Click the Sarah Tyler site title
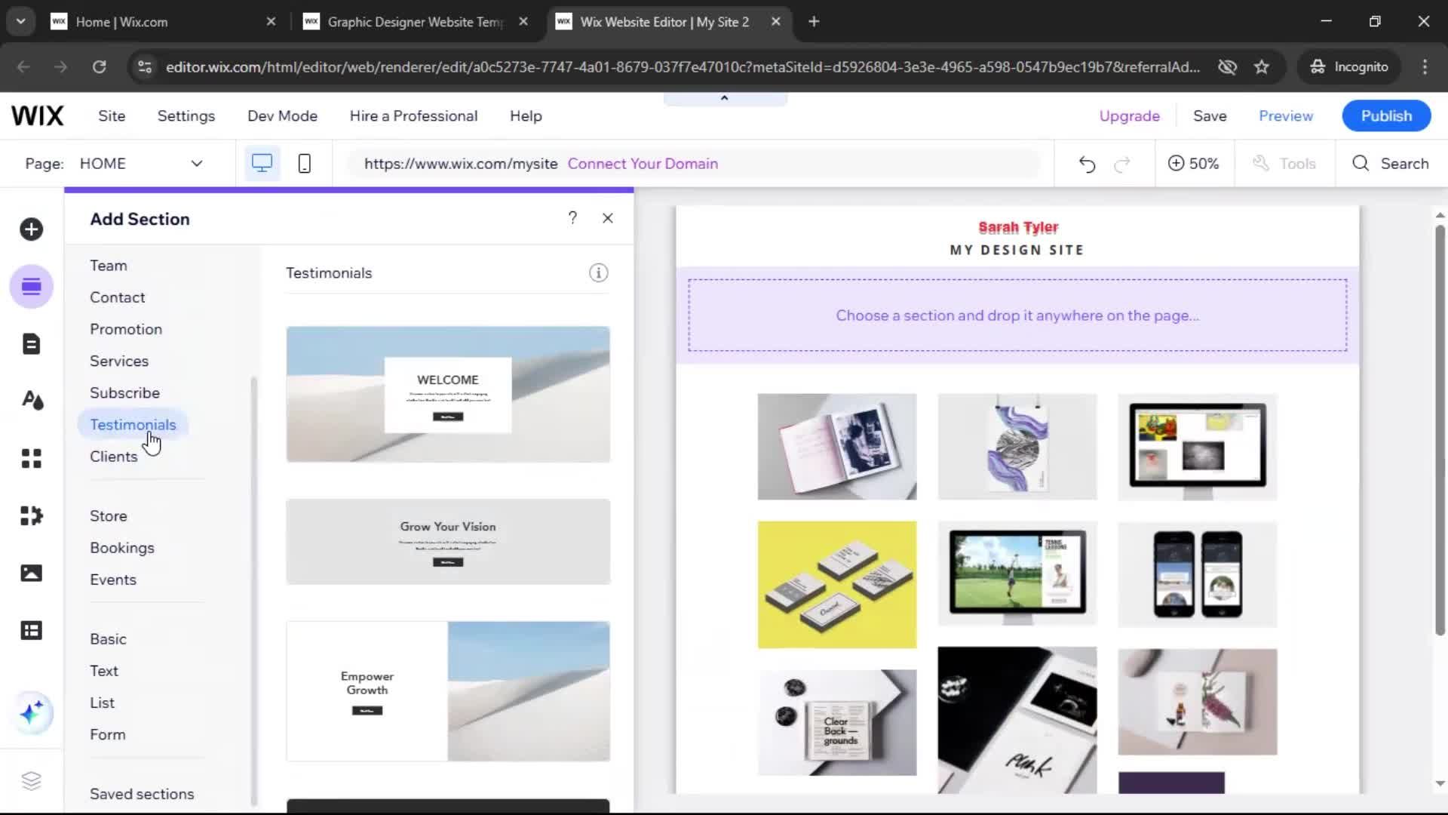Viewport: 1448px width, 815px height. (x=1018, y=227)
